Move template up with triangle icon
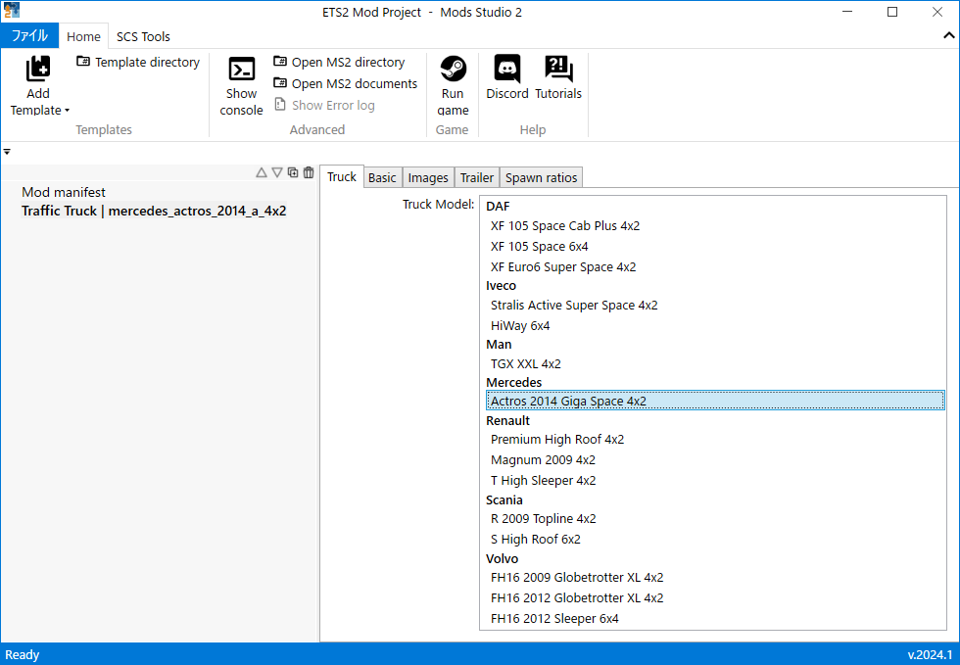The height and width of the screenshot is (665, 960). (x=262, y=172)
